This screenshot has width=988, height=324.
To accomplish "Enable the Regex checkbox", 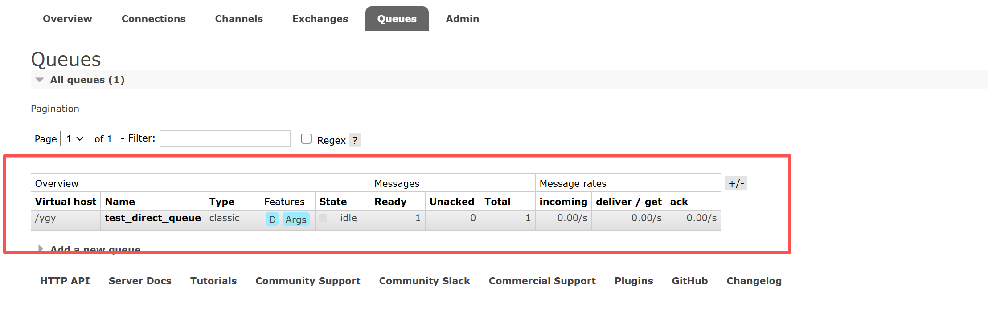I will [306, 139].
